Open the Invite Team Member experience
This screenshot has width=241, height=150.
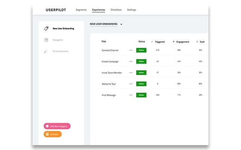(112, 73)
